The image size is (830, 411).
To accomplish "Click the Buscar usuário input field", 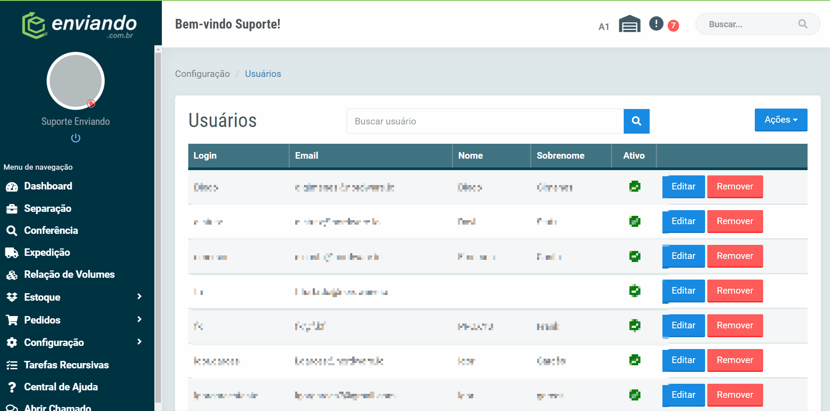I will (x=485, y=121).
